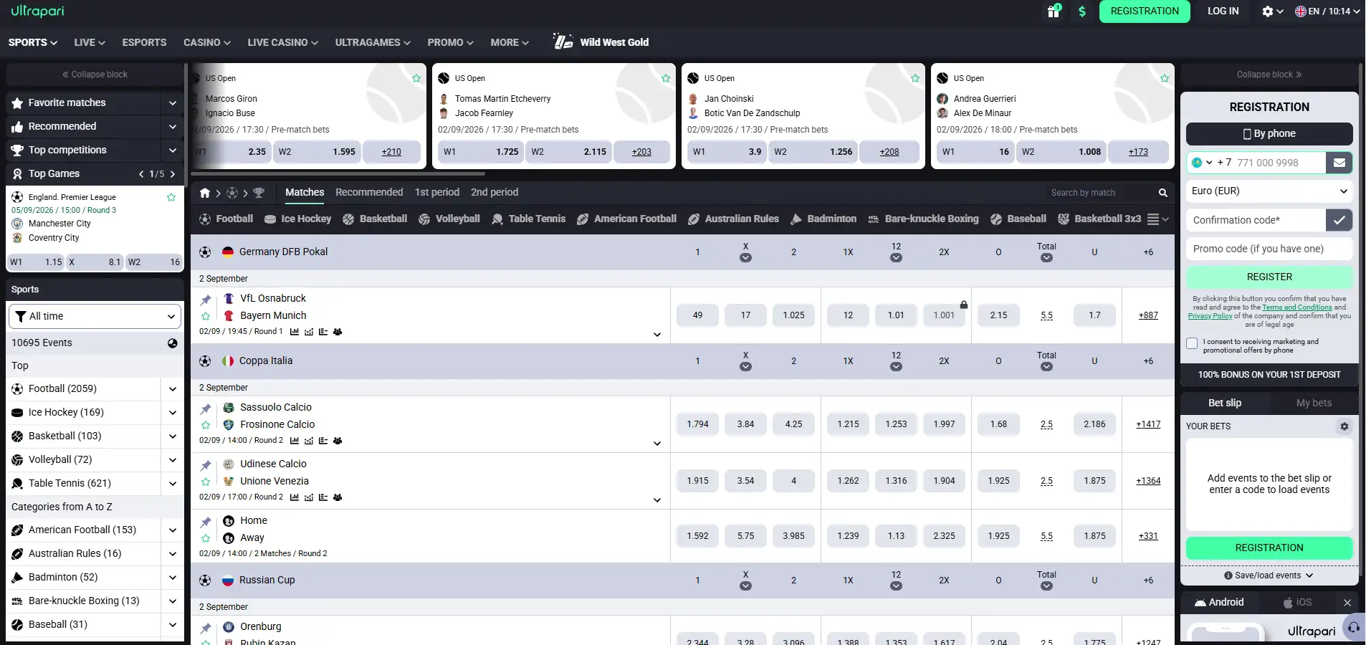The image size is (1366, 645).
Task: Favorite the Home vs Away match
Action: click(x=206, y=538)
